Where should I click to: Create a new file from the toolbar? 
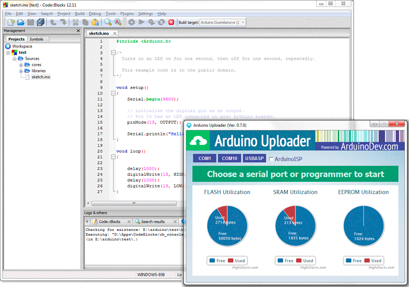(x=11, y=22)
